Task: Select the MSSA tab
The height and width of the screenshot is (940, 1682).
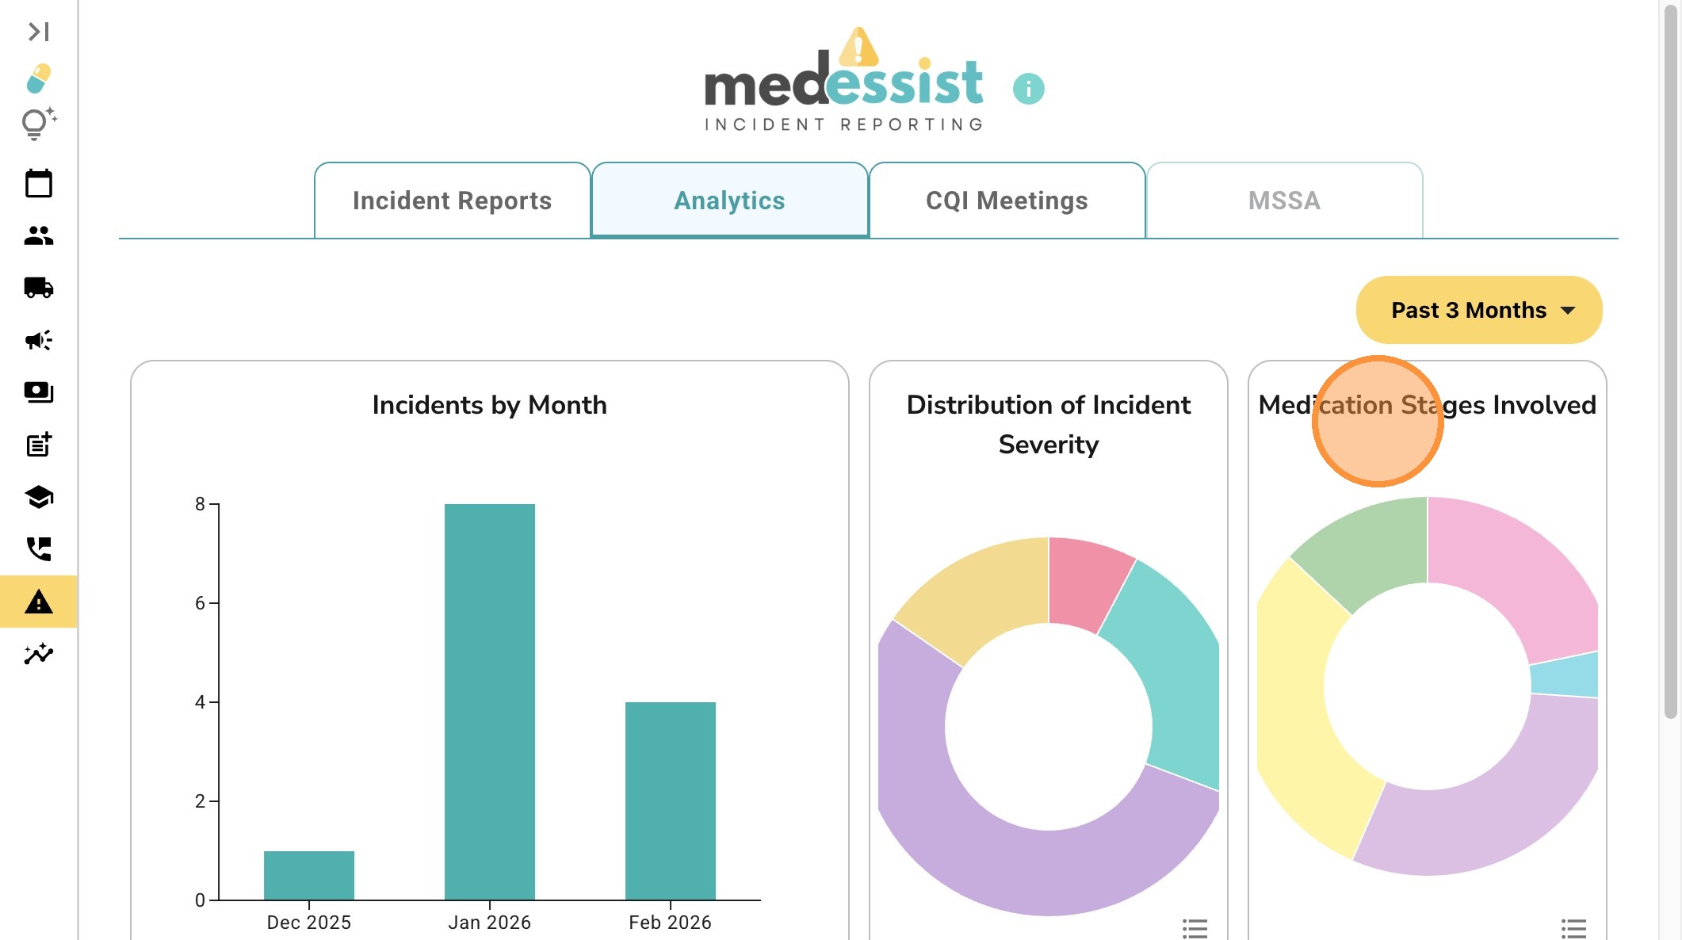Action: click(1284, 201)
